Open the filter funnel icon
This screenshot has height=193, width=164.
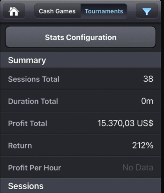click(x=147, y=11)
